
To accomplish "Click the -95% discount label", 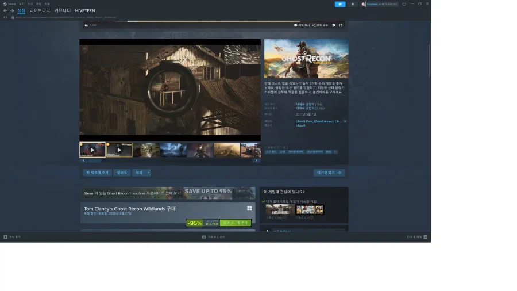I will (x=195, y=223).
